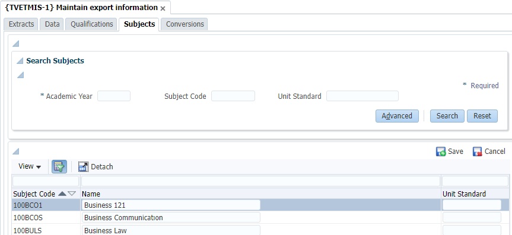
Task: Click the Save disk icon
Action: tap(441, 152)
